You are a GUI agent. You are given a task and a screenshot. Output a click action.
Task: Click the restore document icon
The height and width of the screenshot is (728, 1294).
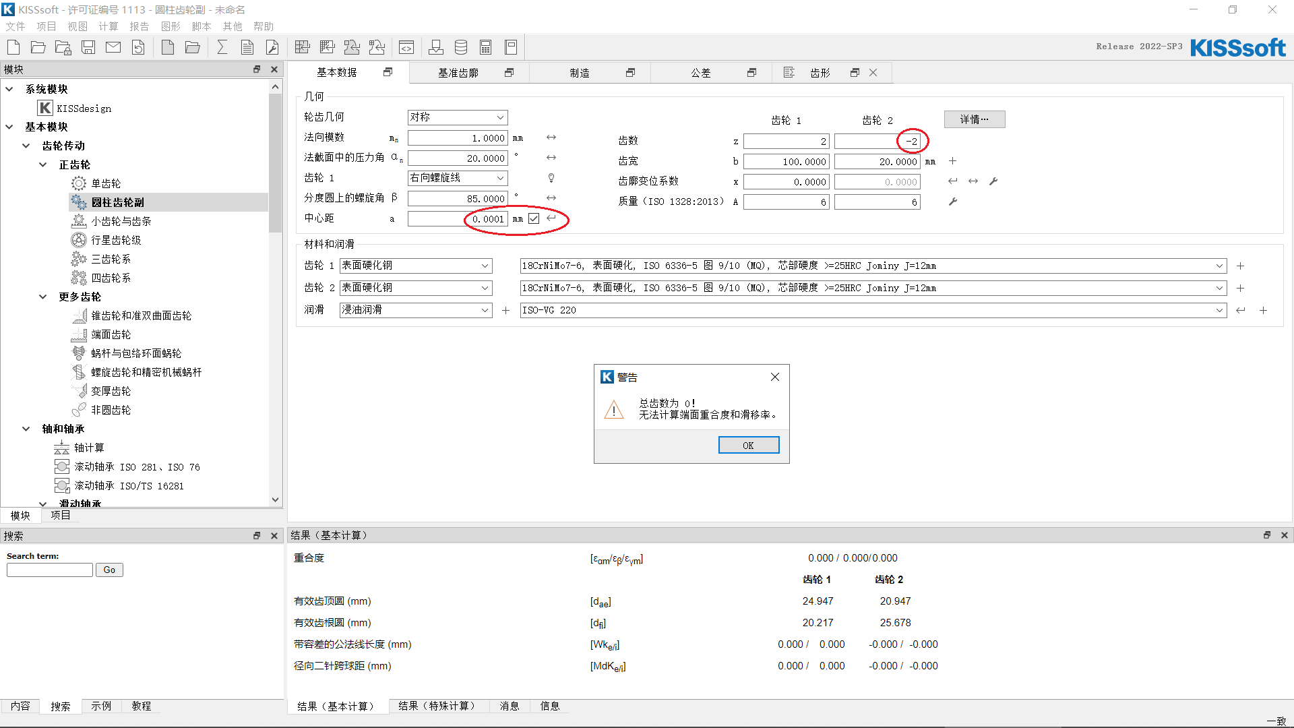(138, 47)
